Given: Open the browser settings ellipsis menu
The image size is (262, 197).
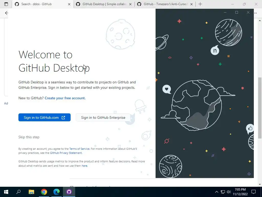Looking at the screenshot, I should point(256,13).
